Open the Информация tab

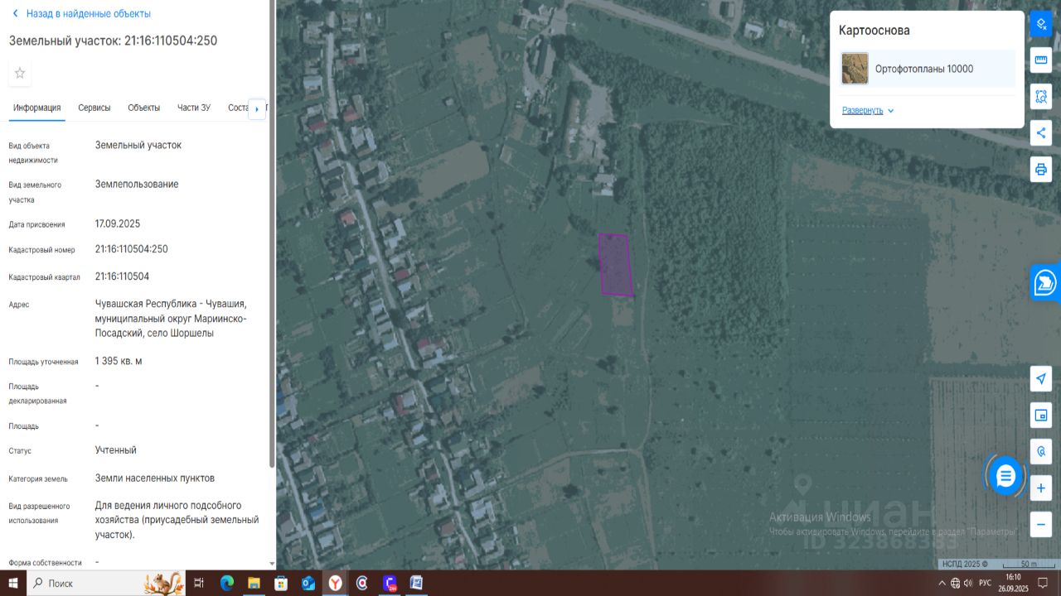36,108
